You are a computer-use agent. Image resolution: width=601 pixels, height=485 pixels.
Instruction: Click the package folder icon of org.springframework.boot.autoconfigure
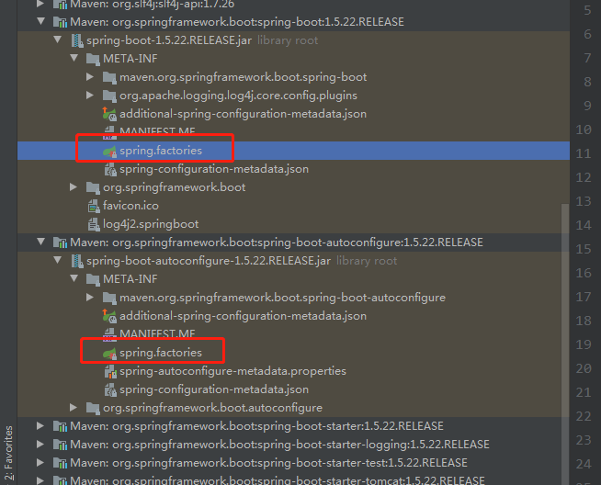click(93, 408)
